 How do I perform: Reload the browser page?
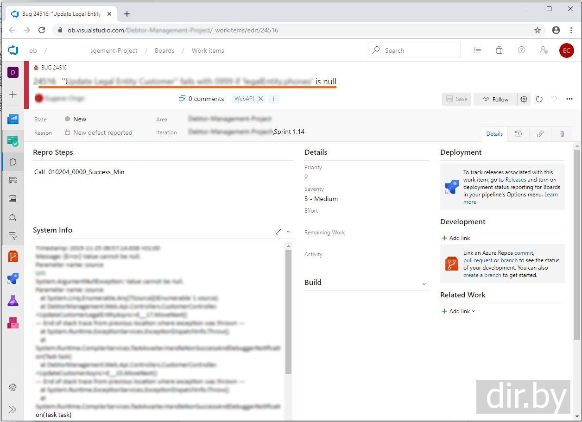[42, 30]
